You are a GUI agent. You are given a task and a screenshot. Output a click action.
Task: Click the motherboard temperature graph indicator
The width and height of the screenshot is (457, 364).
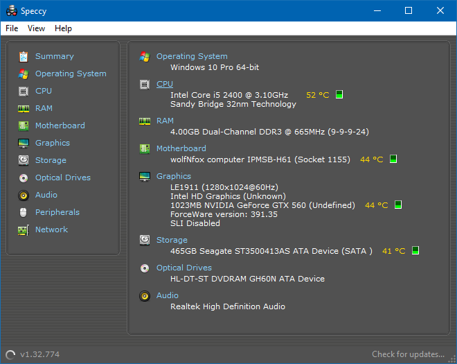393,159
